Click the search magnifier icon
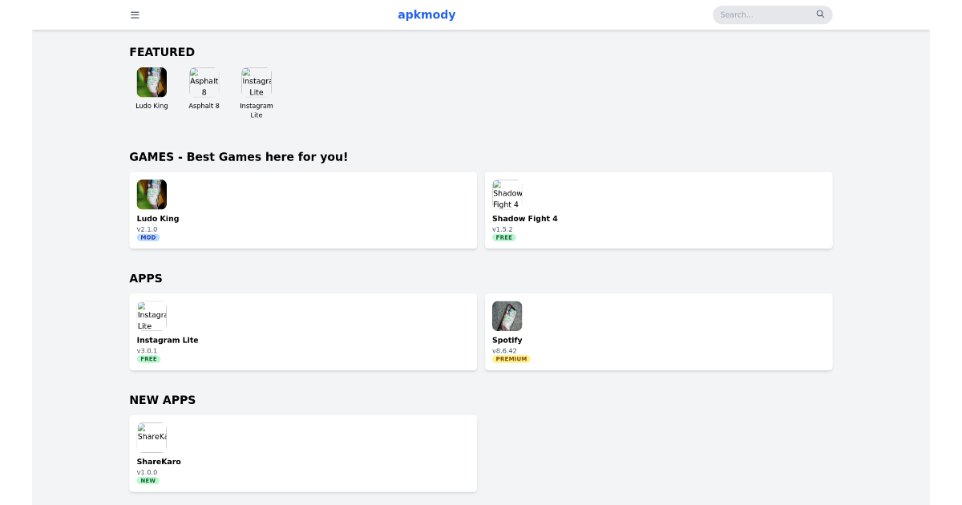 pos(820,14)
